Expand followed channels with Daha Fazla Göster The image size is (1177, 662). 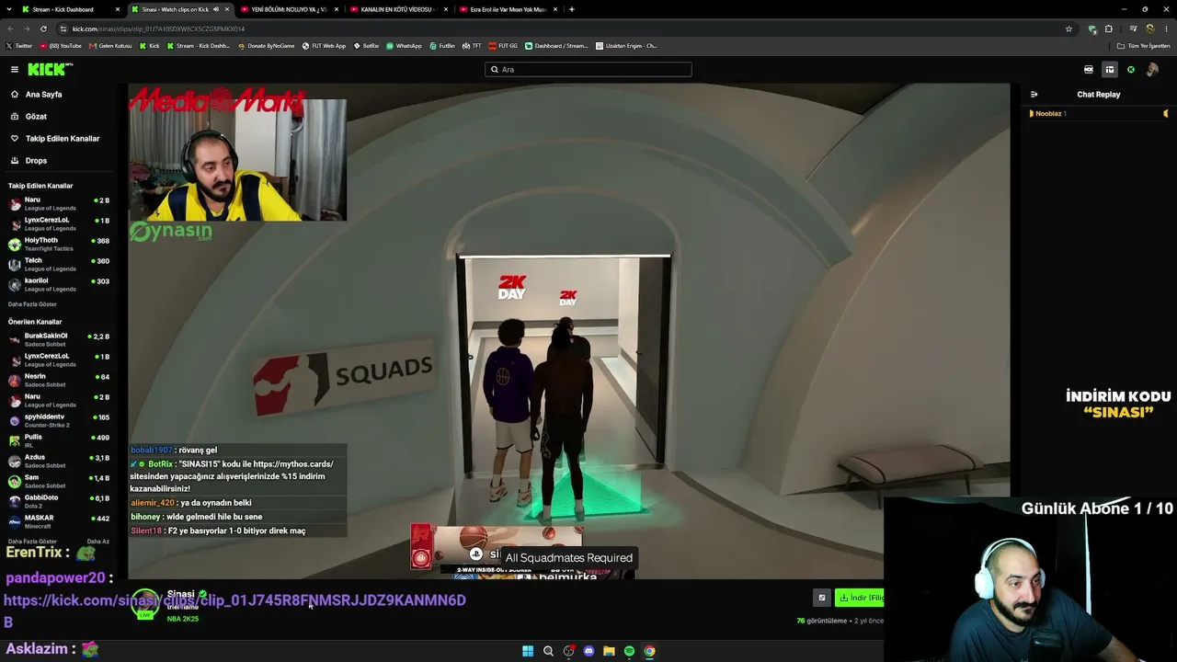tap(32, 304)
